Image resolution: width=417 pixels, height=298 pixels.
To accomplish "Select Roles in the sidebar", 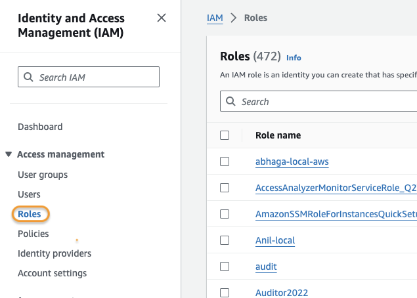I will click(x=30, y=214).
